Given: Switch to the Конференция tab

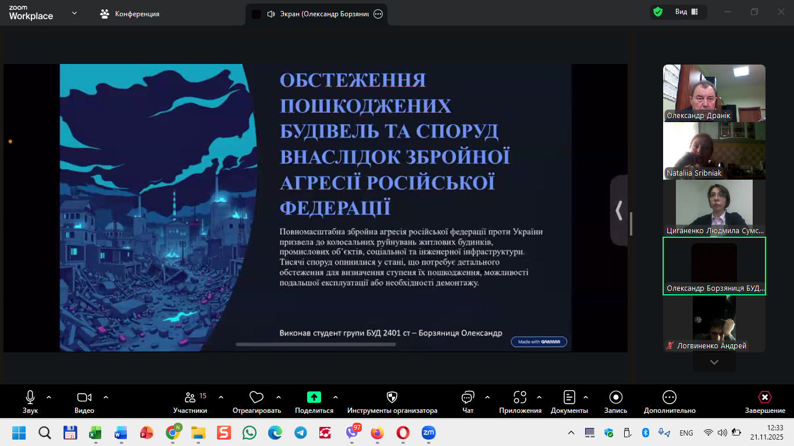Looking at the screenshot, I should [x=130, y=14].
